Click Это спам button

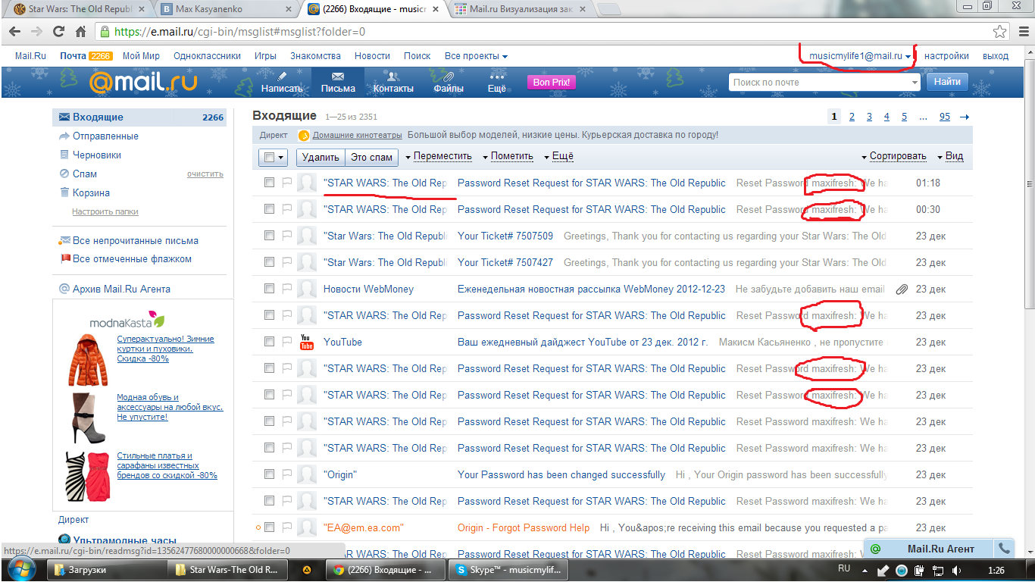point(371,157)
